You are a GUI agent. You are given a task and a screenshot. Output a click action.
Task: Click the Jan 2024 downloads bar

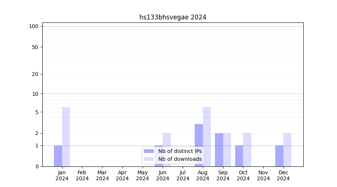tap(66, 137)
